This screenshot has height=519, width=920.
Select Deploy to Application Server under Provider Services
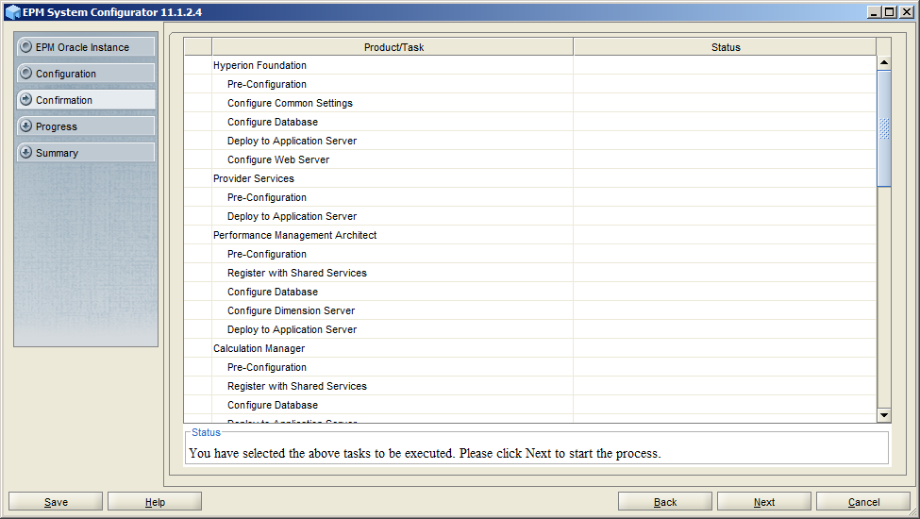tap(530, 216)
